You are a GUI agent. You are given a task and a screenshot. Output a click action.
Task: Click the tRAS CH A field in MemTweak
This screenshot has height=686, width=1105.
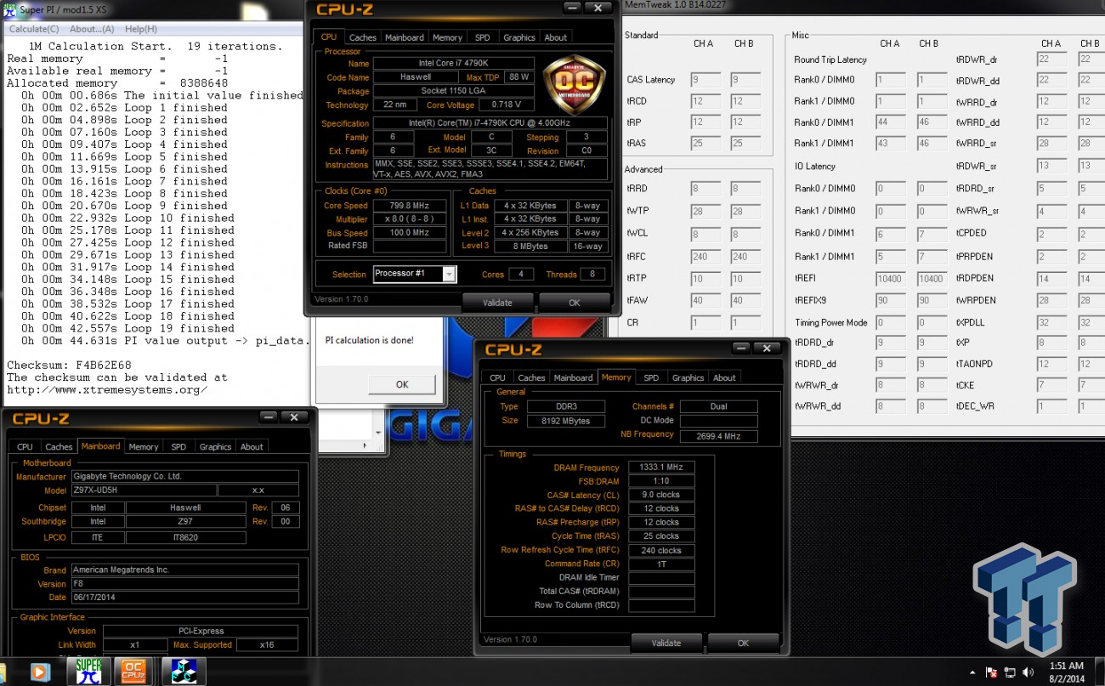click(x=705, y=145)
